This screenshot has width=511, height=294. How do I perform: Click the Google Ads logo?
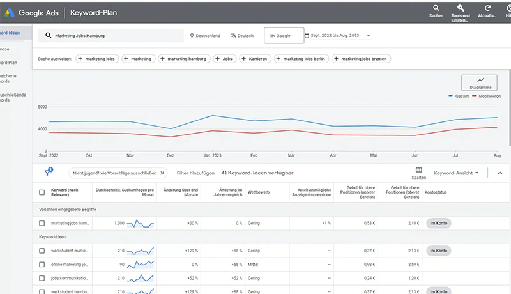[9, 13]
